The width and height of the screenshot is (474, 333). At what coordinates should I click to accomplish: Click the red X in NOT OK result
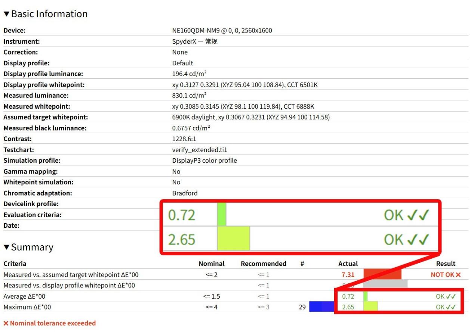(458, 275)
